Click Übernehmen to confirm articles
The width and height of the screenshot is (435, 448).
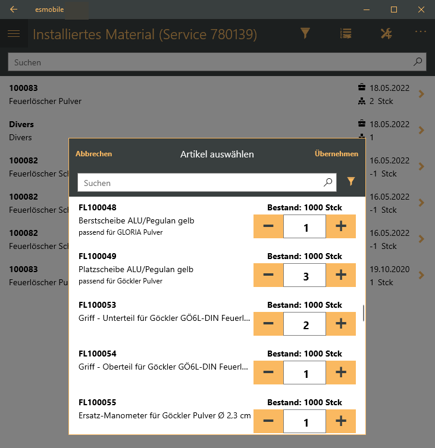tap(336, 154)
